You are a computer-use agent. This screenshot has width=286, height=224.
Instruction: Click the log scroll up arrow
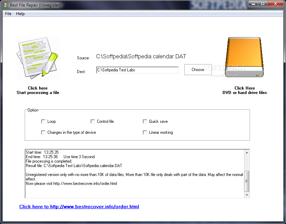coord(247,153)
